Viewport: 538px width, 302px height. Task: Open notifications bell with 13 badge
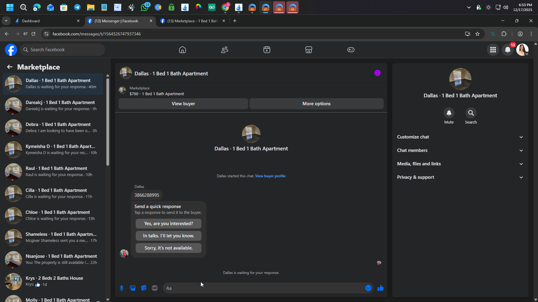coord(508,50)
